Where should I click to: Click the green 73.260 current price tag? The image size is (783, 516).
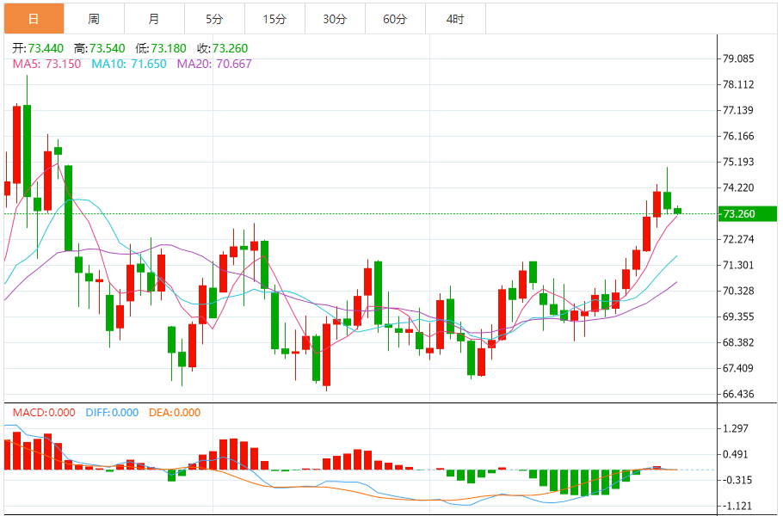(747, 213)
